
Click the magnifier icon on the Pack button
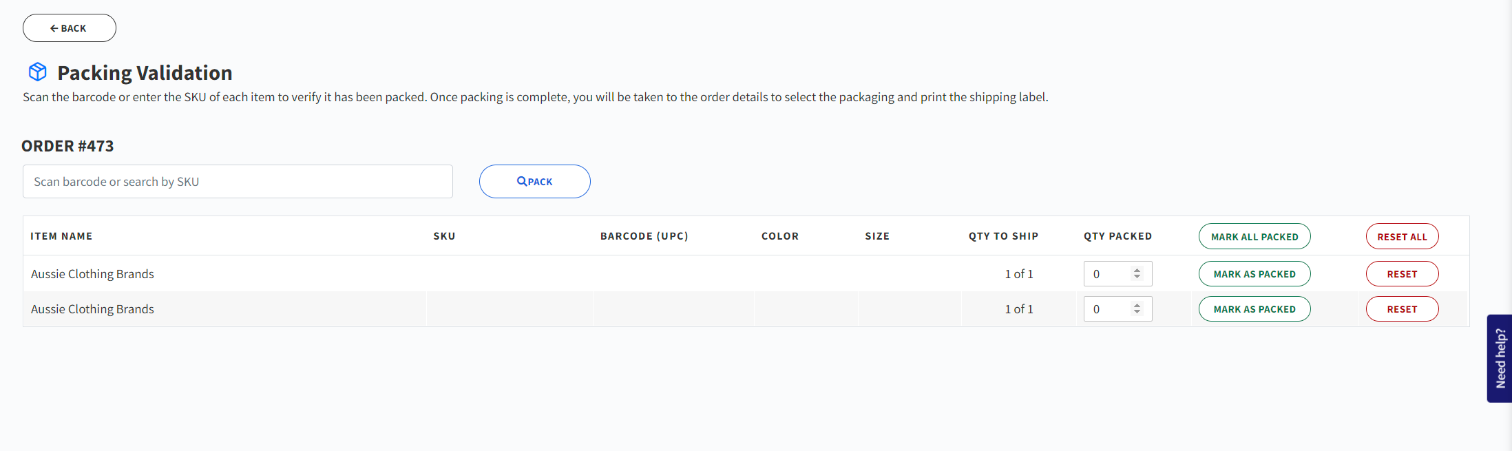click(x=521, y=181)
